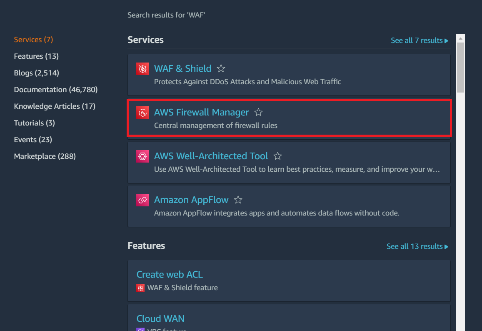Show Marketplace results with 288 entries
482x331 pixels.
pos(45,156)
